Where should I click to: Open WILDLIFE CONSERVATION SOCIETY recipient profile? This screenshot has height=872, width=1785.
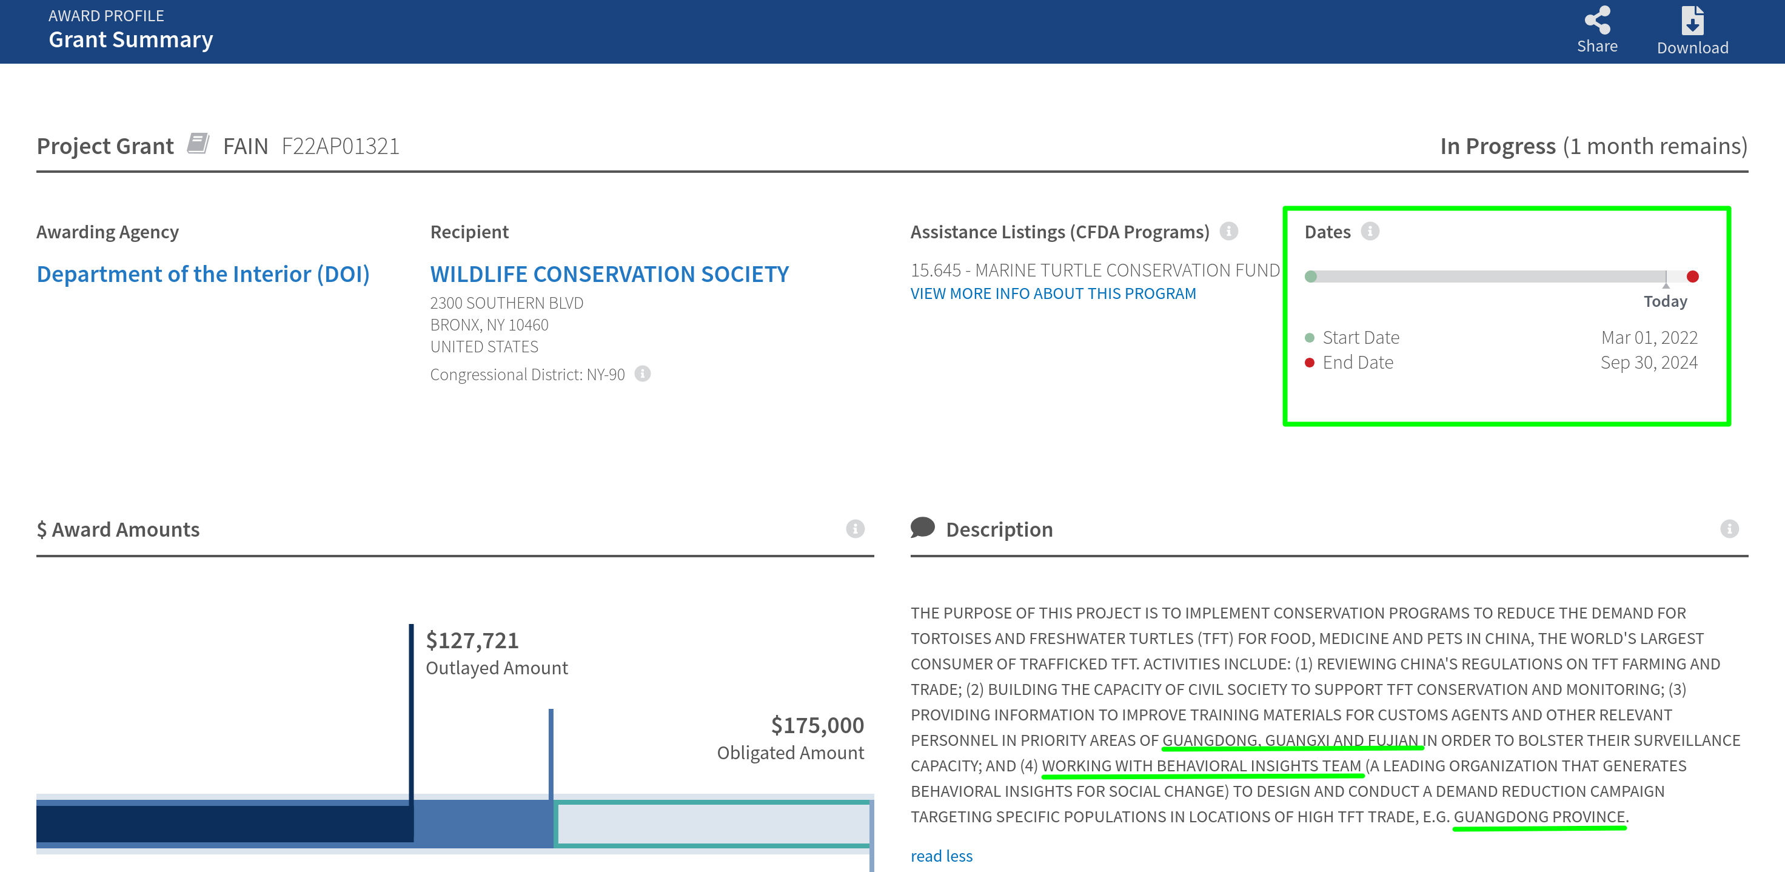(x=610, y=274)
